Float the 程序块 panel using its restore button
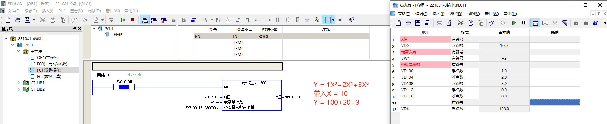The image size is (607, 124). [74, 28]
